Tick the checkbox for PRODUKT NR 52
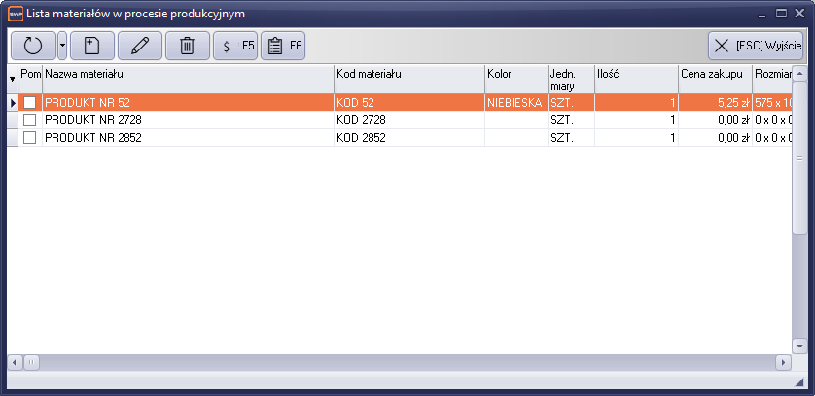815x396 pixels. tap(30, 102)
